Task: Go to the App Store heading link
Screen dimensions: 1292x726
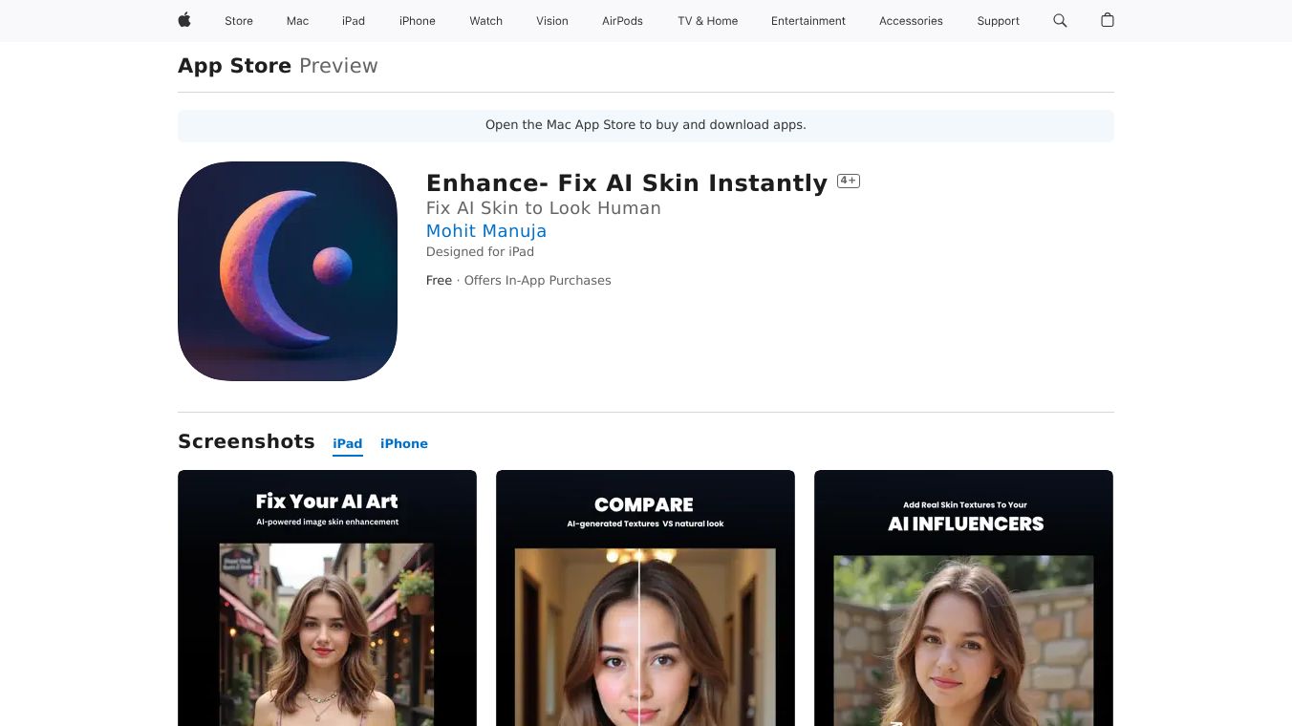Action: coord(234,66)
